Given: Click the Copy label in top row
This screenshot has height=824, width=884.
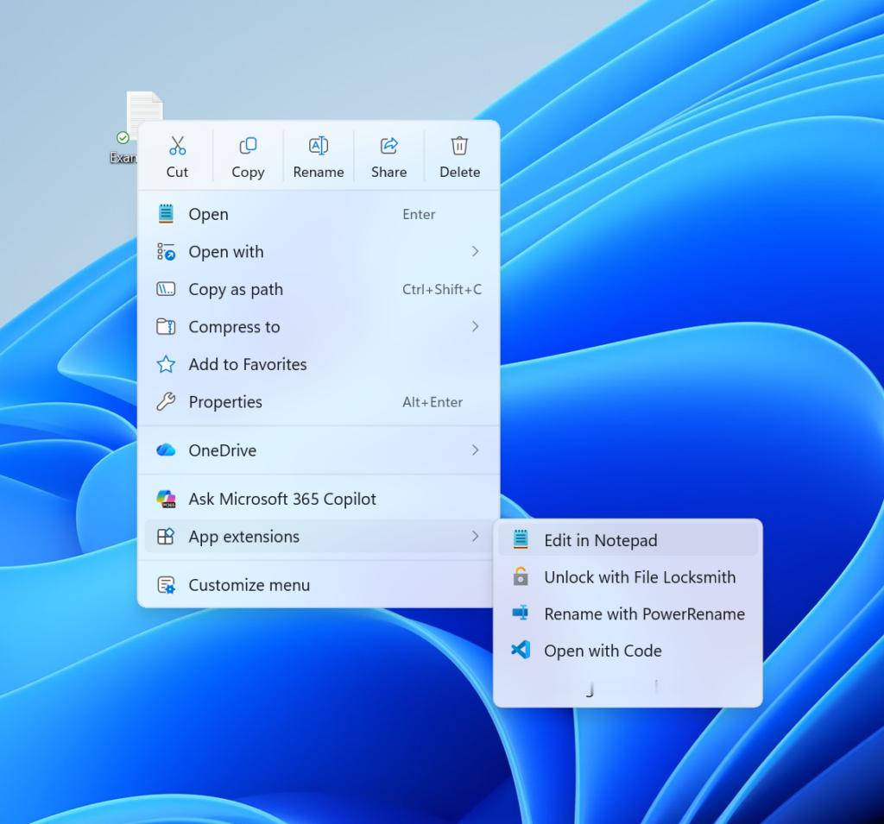Looking at the screenshot, I should 248,172.
